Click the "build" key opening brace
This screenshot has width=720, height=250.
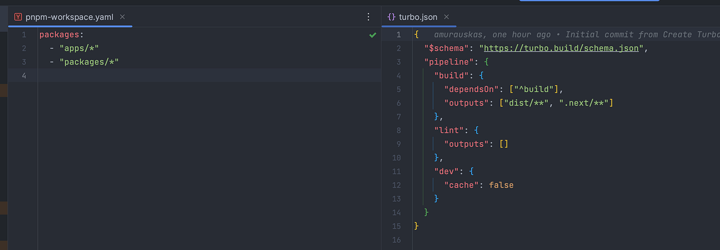(482, 75)
